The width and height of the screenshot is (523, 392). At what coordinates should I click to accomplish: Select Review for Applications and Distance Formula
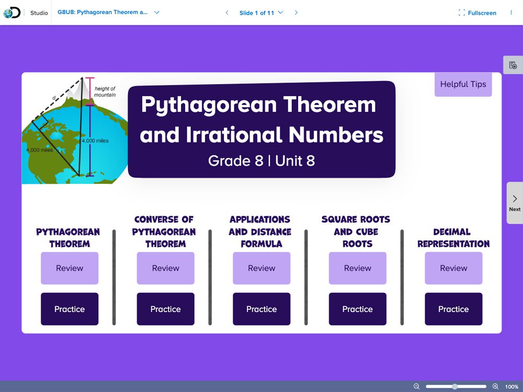[x=261, y=268]
